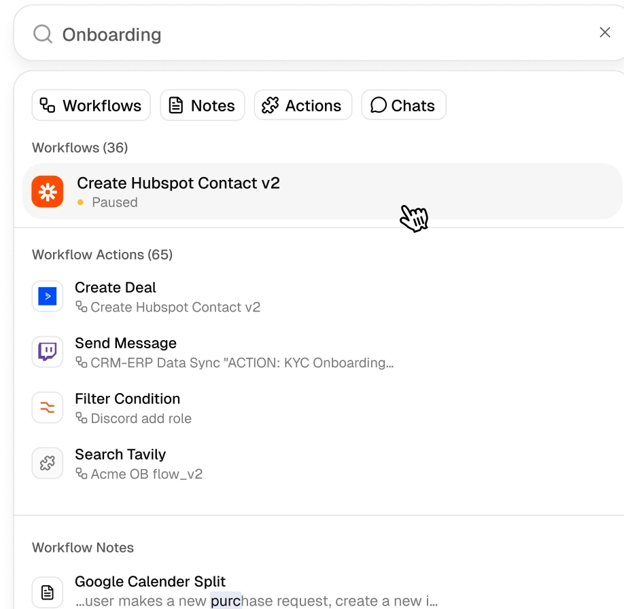Select the note icon next to Google Calender Split
Image resolution: width=624 pixels, height=609 pixels.
tap(47, 591)
